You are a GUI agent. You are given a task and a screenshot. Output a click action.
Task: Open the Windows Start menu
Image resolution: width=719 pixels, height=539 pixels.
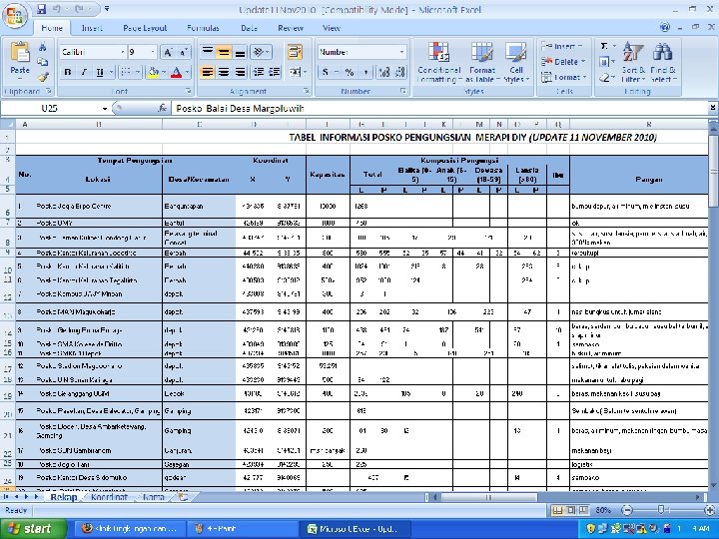click(x=33, y=529)
